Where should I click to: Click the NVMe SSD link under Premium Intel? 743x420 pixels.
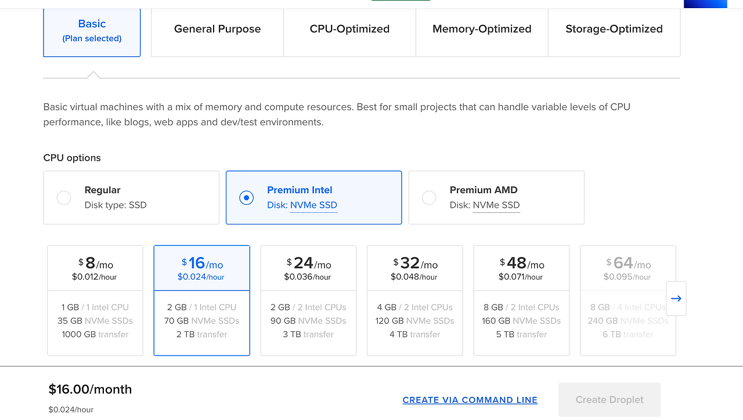point(313,205)
